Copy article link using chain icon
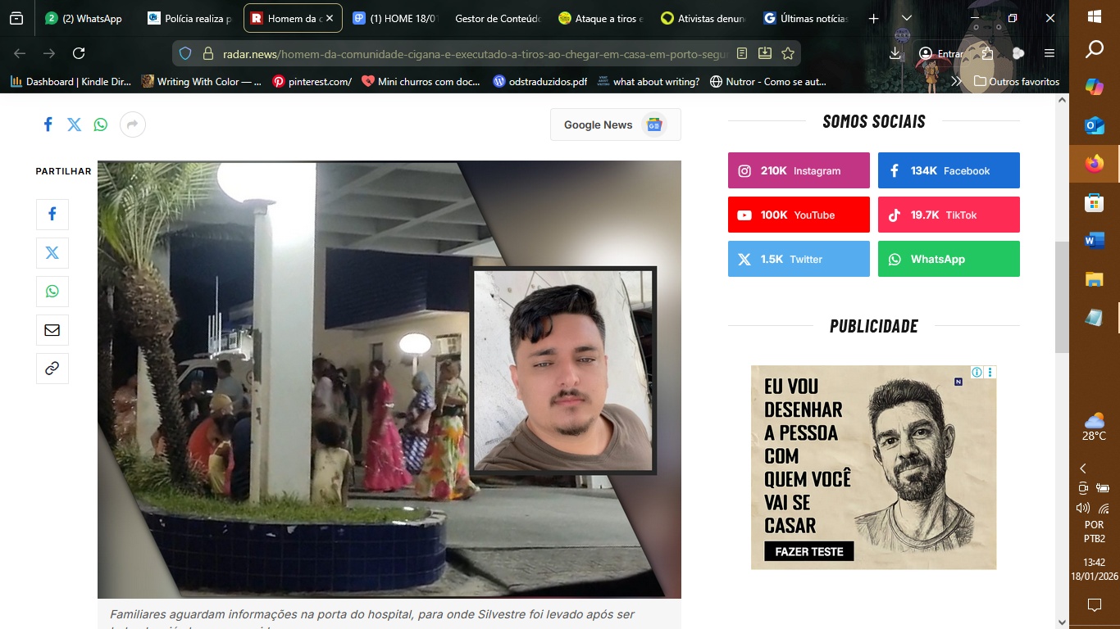The width and height of the screenshot is (1120, 629). pyautogui.click(x=52, y=369)
